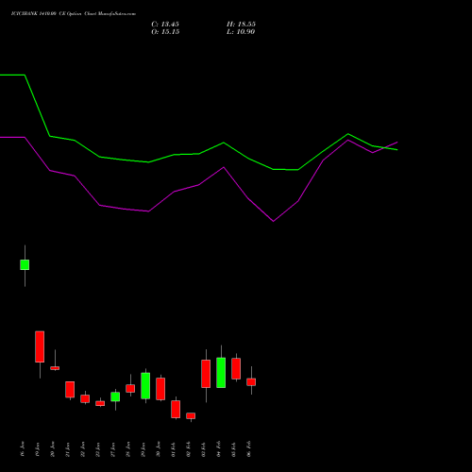The width and height of the screenshot is (472, 472).
Task: Click the 27 Jan date label
Action: tap(113, 448)
